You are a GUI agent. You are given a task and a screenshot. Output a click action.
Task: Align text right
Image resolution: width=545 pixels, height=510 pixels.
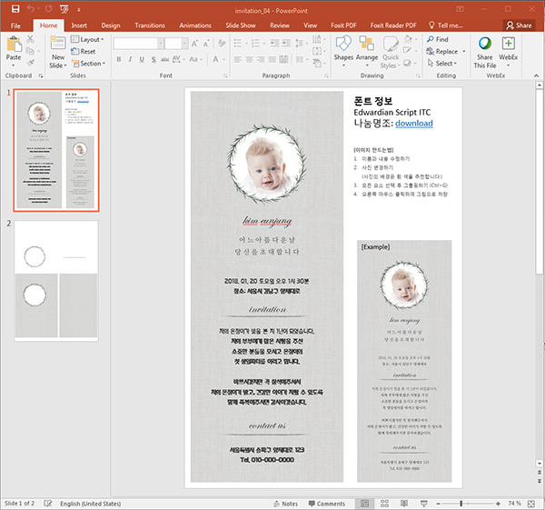click(x=261, y=60)
